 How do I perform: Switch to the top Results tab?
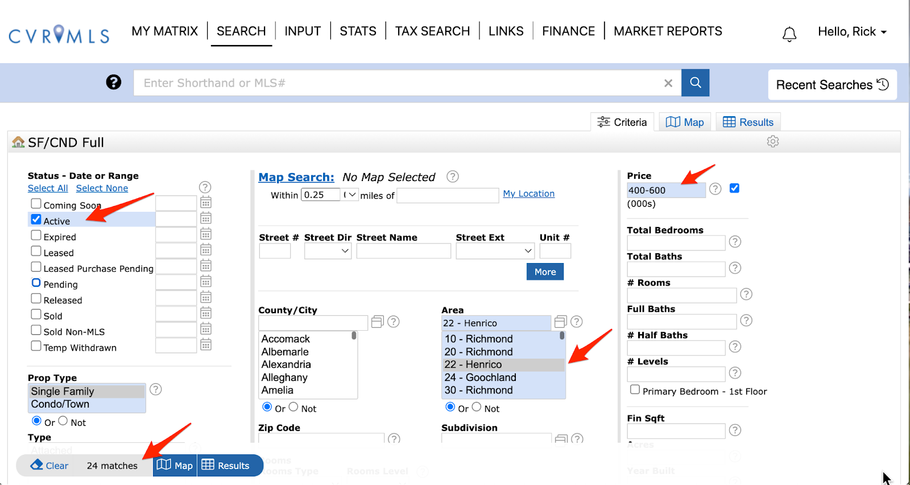(748, 122)
